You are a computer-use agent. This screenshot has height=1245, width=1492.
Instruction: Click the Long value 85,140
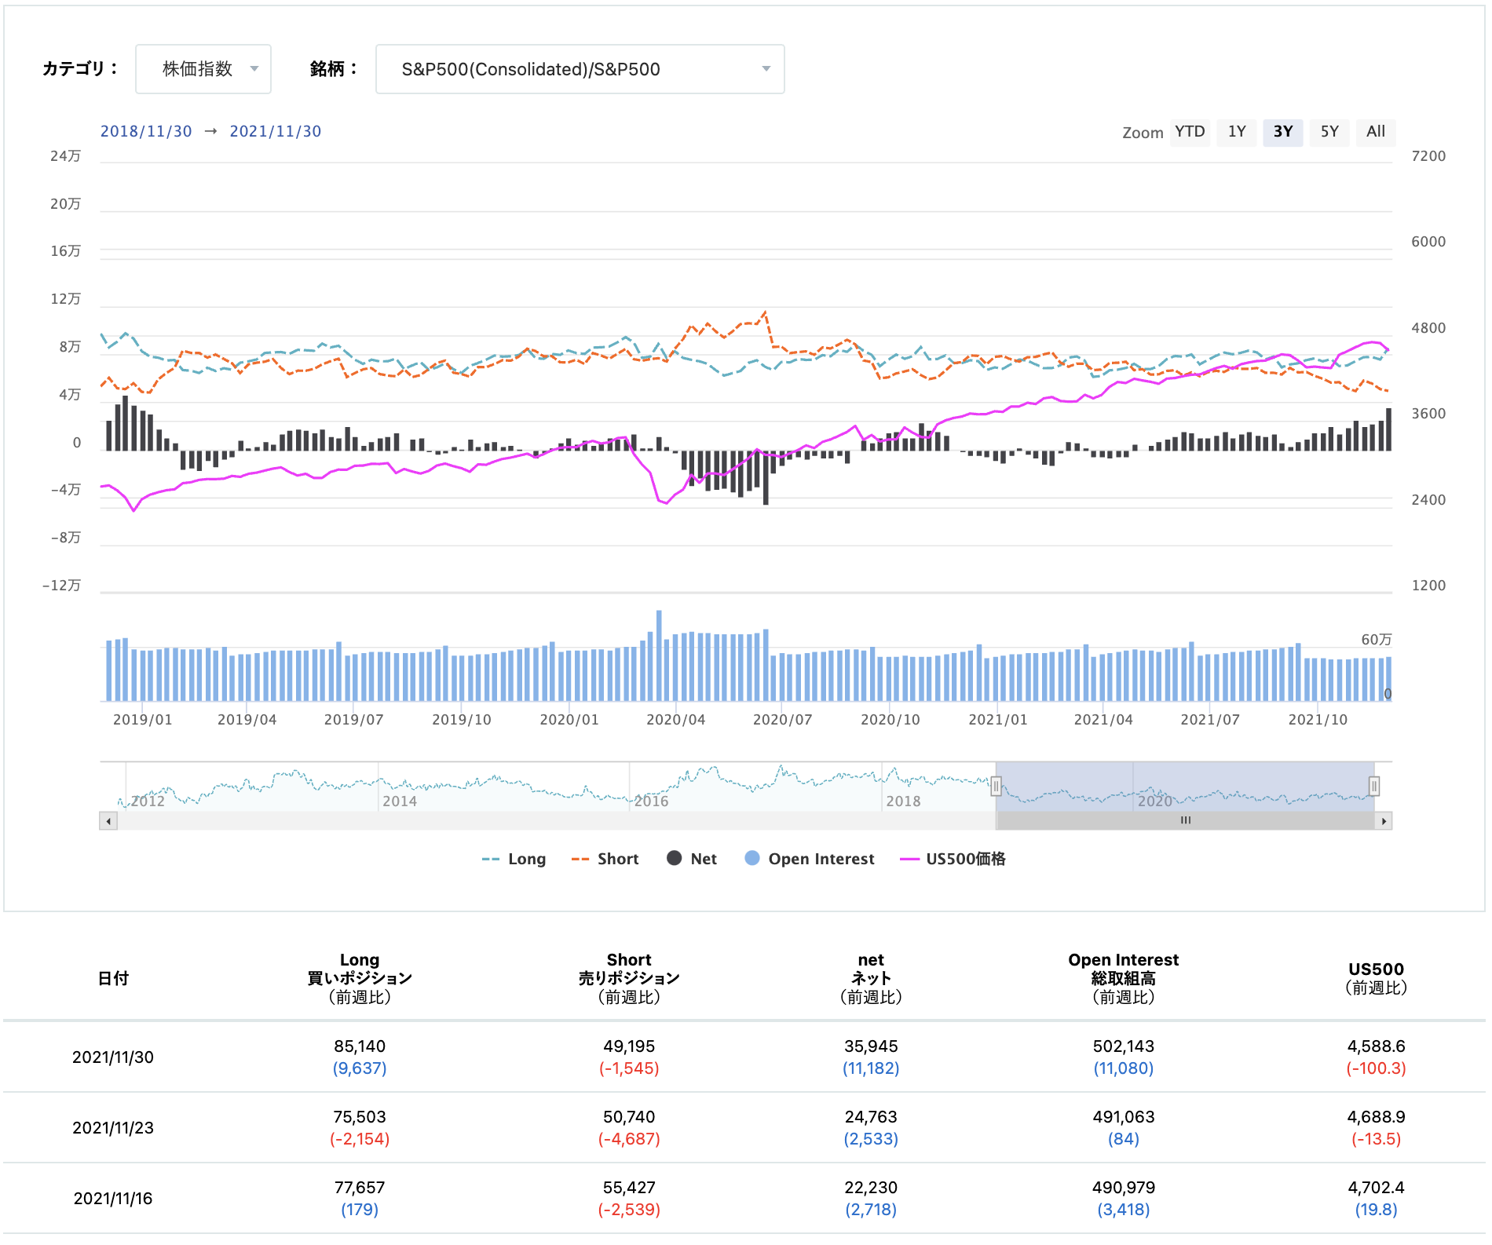[x=360, y=1046]
